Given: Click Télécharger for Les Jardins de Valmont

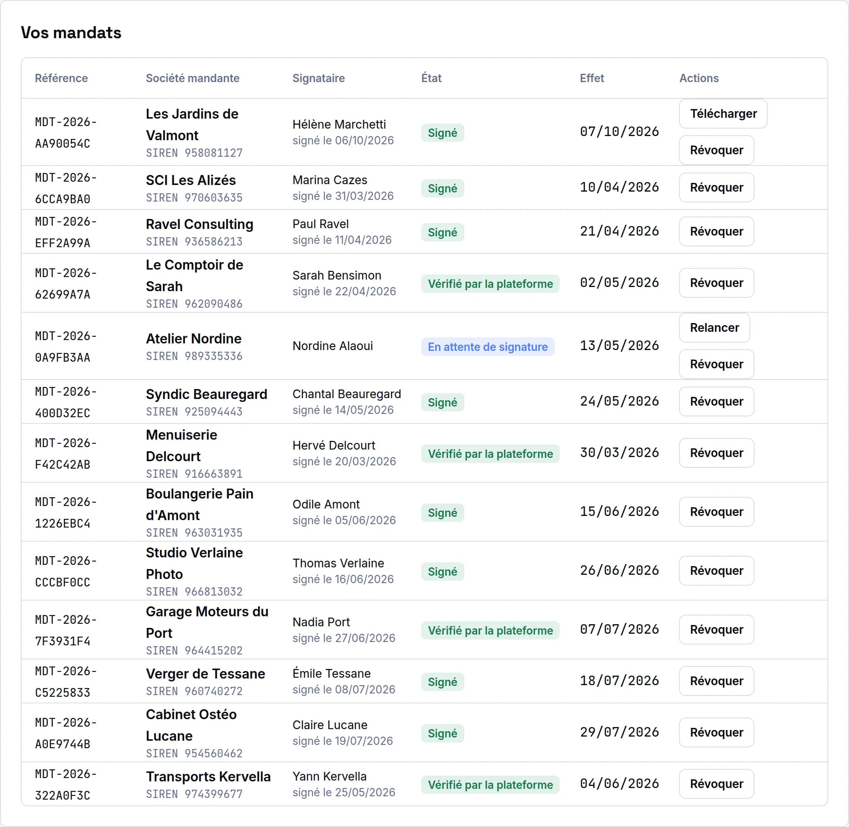Looking at the screenshot, I should [723, 114].
